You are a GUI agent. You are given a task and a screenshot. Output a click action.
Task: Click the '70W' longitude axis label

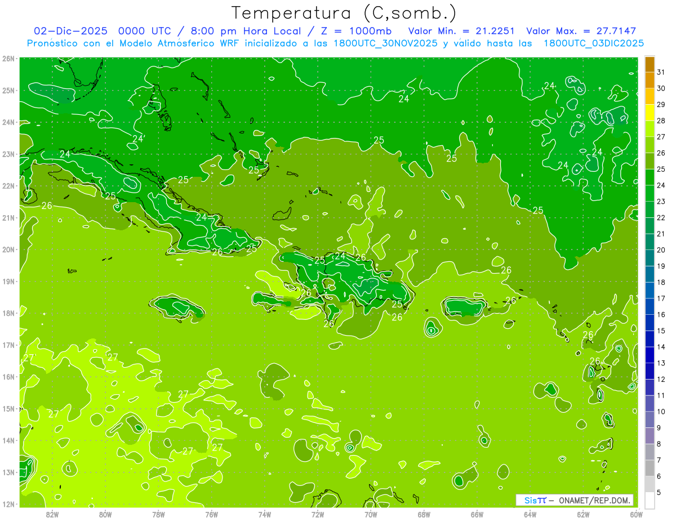click(x=371, y=514)
